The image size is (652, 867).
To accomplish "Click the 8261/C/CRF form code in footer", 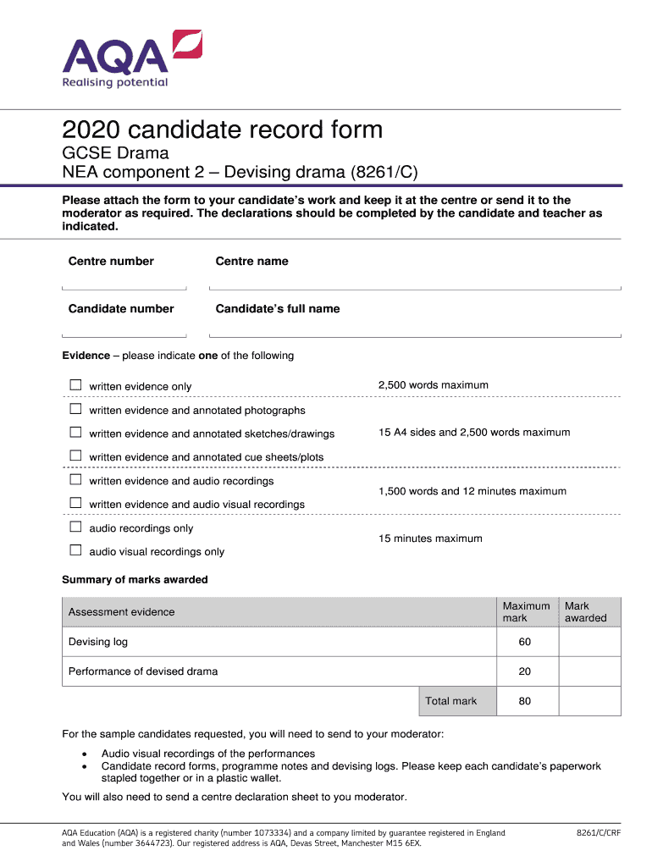I will [x=598, y=833].
